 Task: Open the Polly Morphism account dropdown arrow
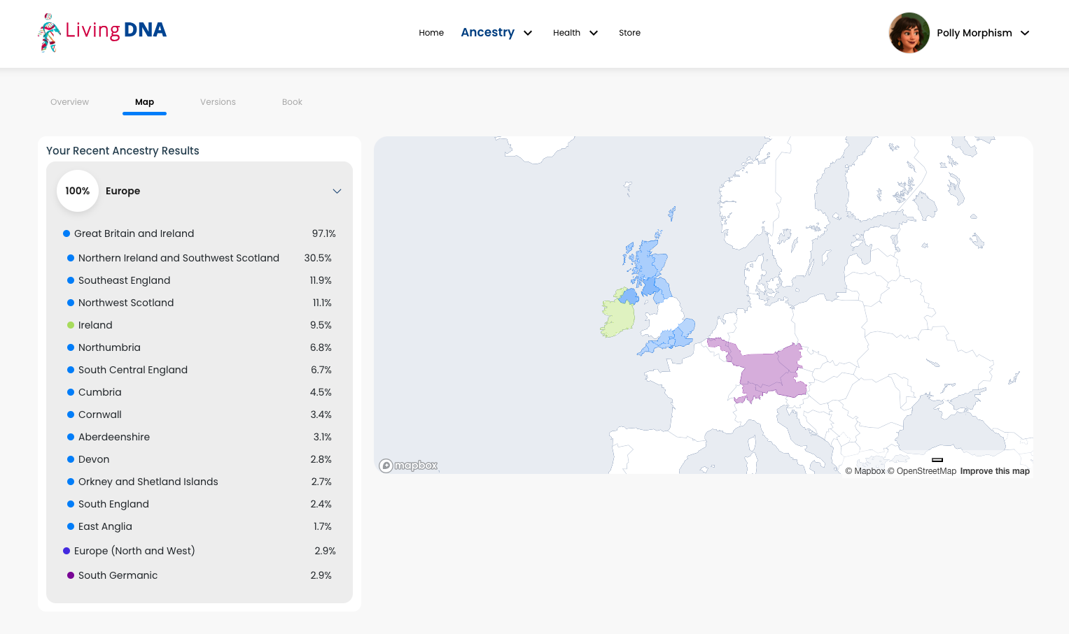(1025, 33)
